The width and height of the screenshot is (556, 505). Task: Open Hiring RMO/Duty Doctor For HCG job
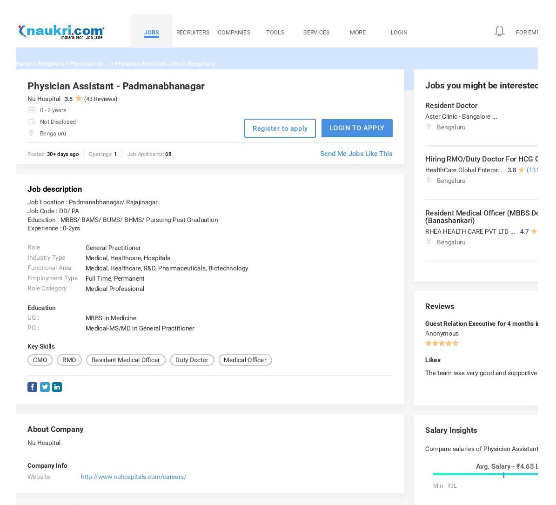tap(481, 159)
